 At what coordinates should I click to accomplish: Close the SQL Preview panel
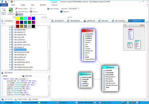coord(49,73)
